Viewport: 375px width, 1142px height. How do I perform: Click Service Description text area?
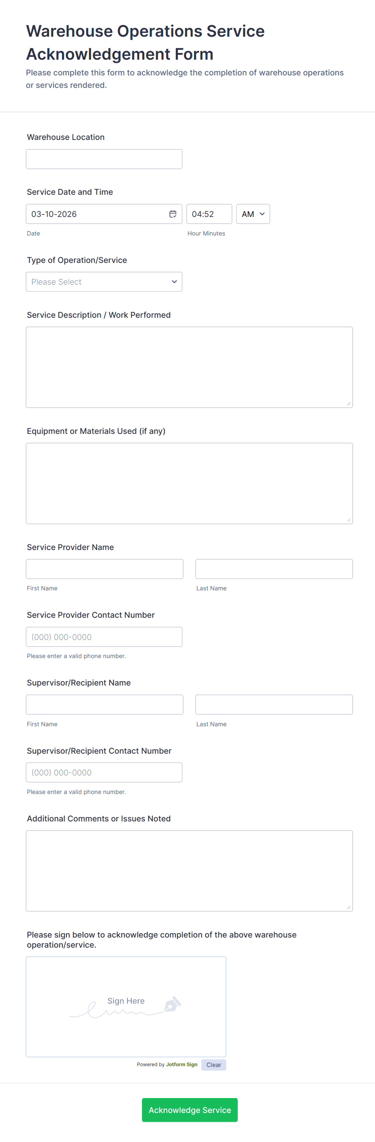coord(189,367)
